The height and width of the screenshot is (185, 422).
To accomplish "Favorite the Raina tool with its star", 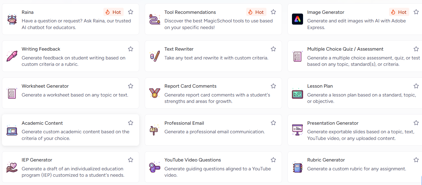I will (130, 12).
